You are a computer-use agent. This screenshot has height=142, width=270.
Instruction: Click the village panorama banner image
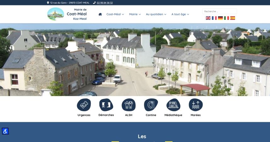click(135, 60)
